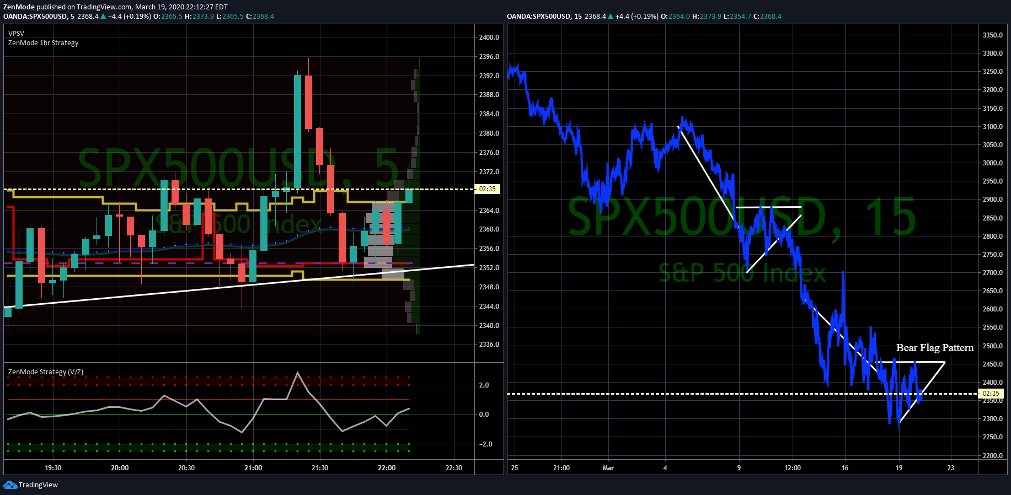Click the 21:30 time label on the 5-minute chart

(x=320, y=468)
